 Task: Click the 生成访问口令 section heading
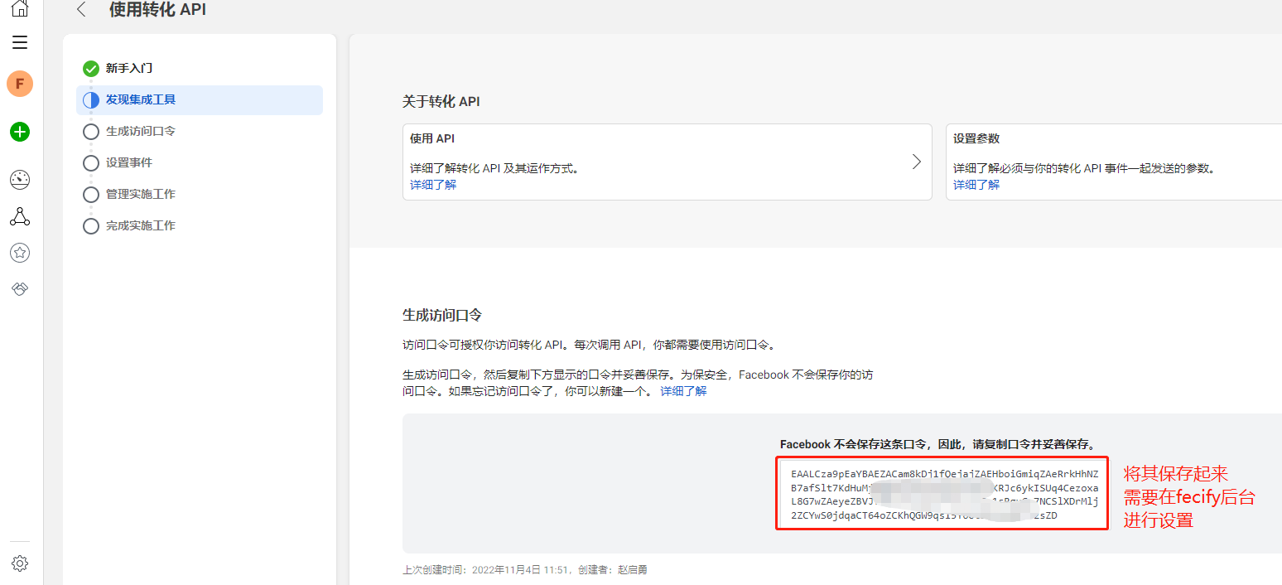click(x=442, y=316)
